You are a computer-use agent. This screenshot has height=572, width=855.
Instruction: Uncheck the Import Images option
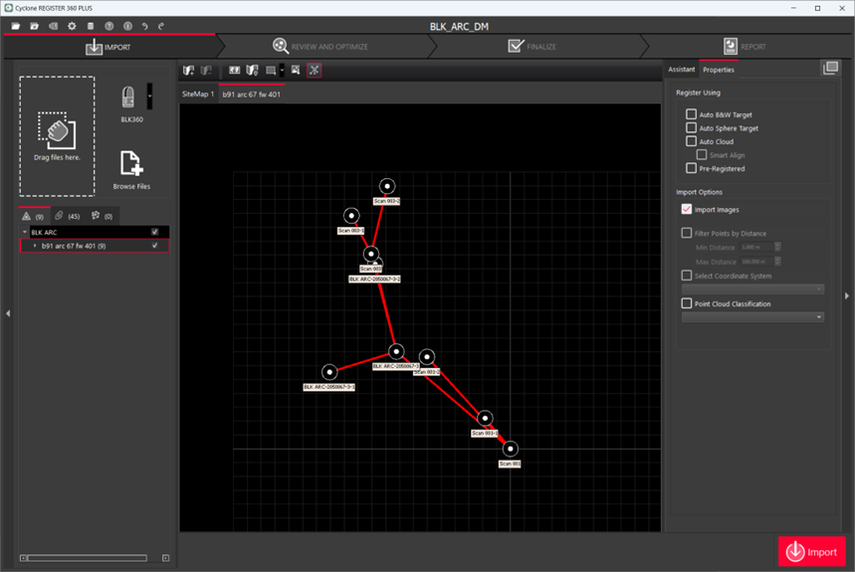pyautogui.click(x=687, y=210)
